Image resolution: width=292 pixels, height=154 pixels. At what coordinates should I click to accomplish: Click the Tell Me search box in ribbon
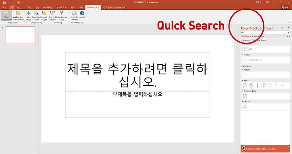point(115,7)
